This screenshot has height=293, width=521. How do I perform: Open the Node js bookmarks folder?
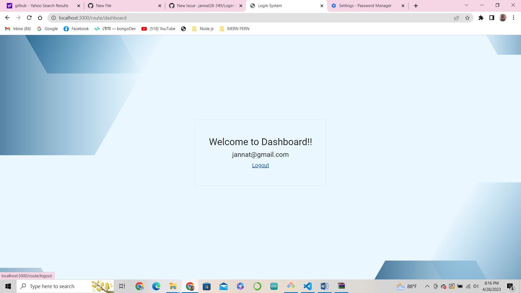tap(203, 29)
